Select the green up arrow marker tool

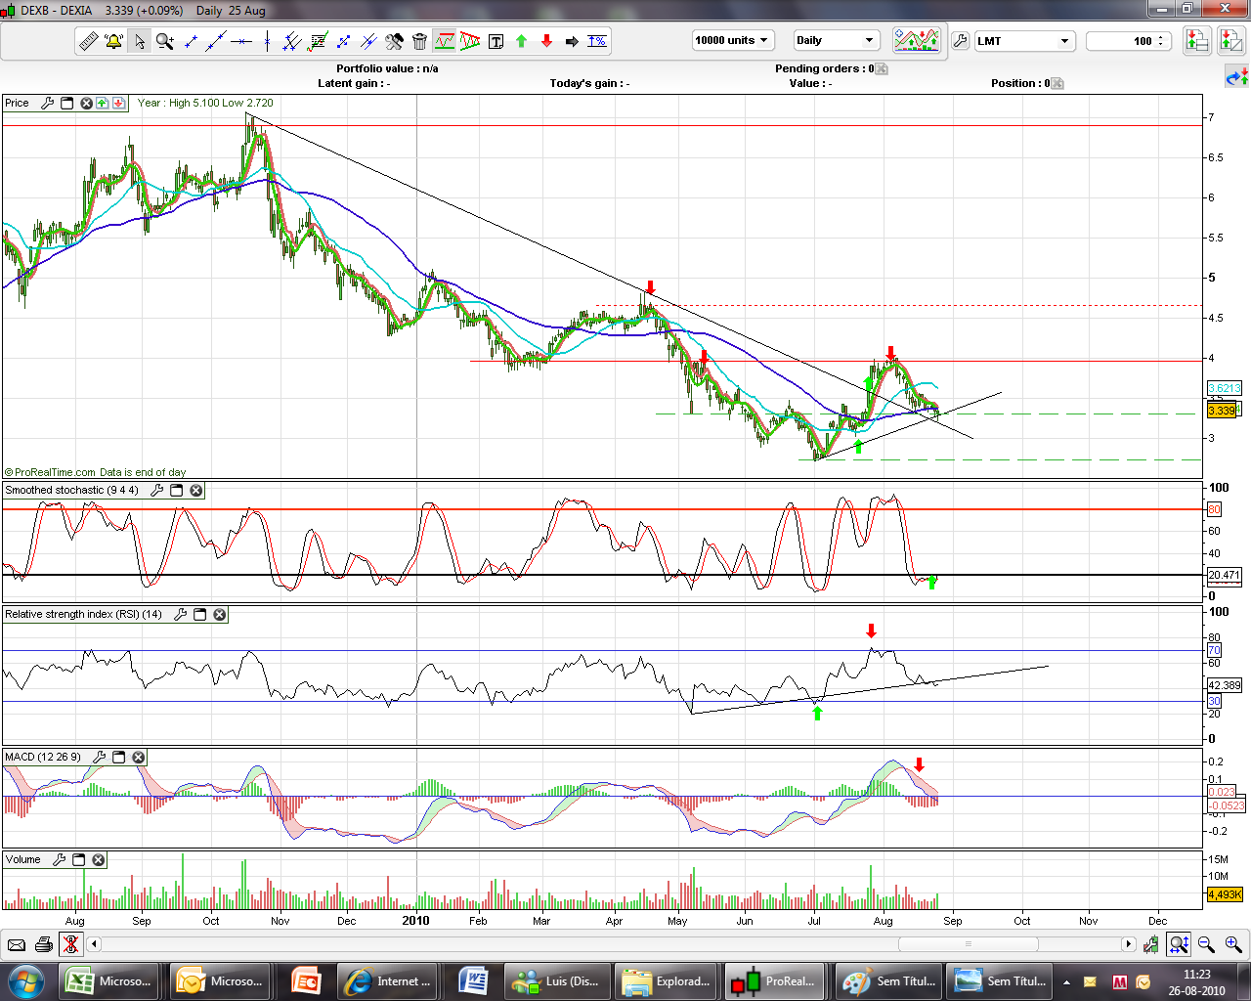(x=521, y=41)
